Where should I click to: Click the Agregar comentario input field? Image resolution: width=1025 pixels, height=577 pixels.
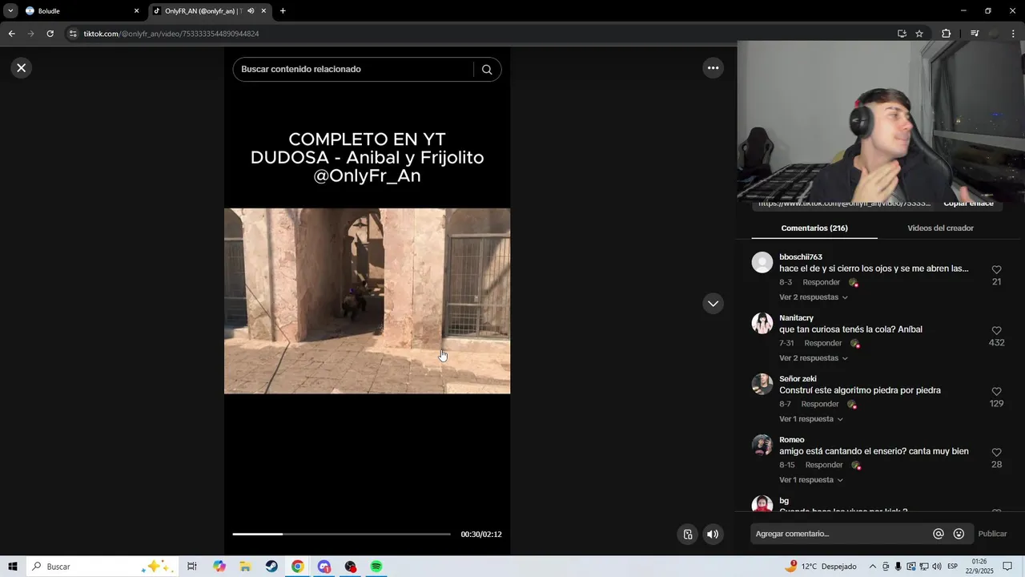(x=841, y=534)
